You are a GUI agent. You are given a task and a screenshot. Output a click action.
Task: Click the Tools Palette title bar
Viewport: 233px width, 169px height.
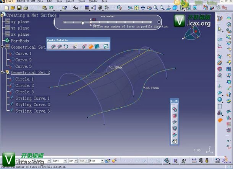click(x=78, y=40)
